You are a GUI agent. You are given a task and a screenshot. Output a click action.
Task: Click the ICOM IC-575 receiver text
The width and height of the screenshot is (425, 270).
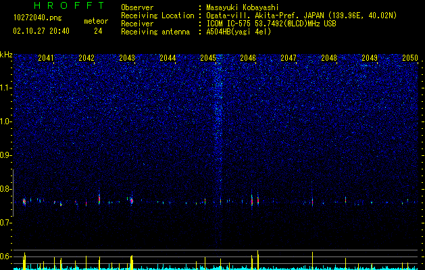271,24
